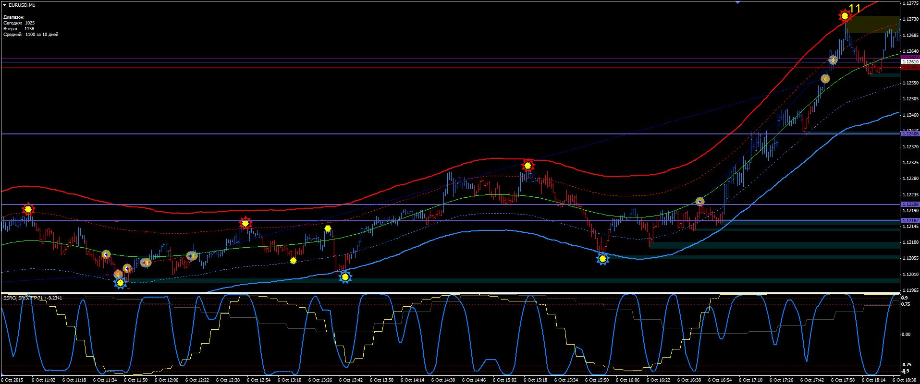Screen dimensions: 920x384
Task: Click the indicator scale value -0.75
Action: [906, 365]
